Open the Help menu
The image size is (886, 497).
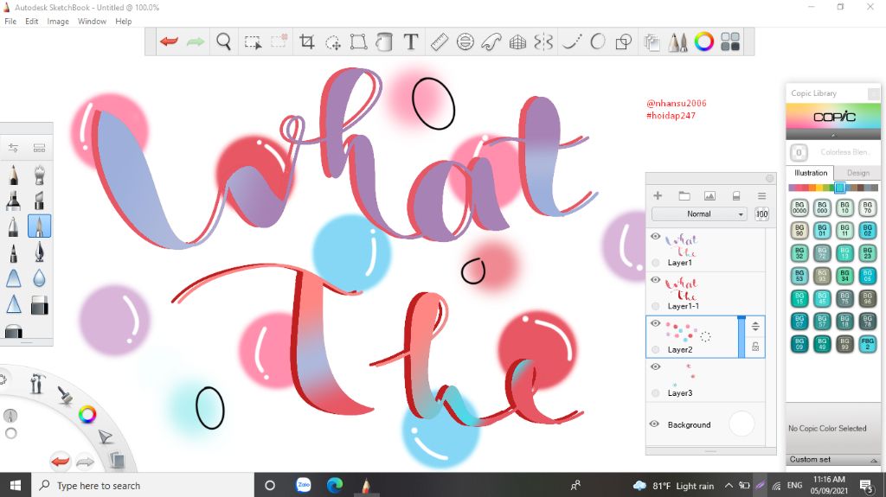(123, 21)
